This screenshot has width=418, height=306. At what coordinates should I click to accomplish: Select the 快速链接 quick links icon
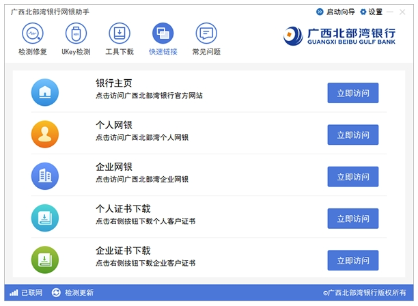[x=163, y=33]
